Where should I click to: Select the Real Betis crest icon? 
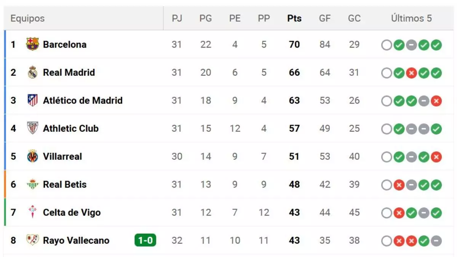32,185
